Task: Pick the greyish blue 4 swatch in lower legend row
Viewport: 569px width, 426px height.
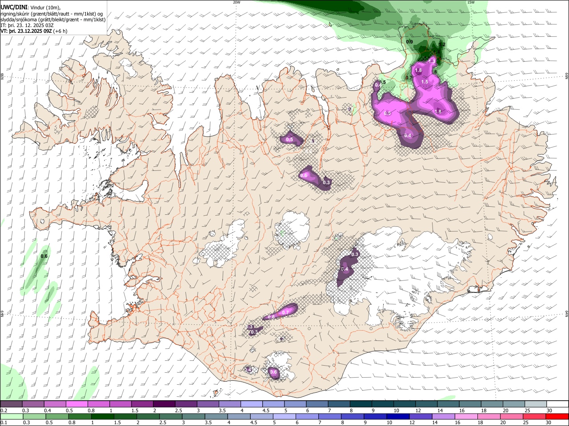Action: click(x=239, y=417)
